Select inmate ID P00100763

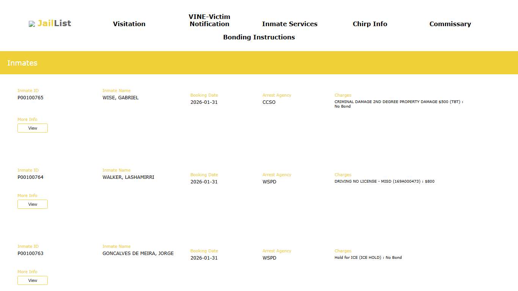pos(30,253)
